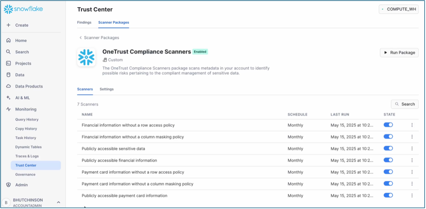Open the options menu for Publicly accessible financial information
This screenshot has height=209, width=426.
[412, 160]
